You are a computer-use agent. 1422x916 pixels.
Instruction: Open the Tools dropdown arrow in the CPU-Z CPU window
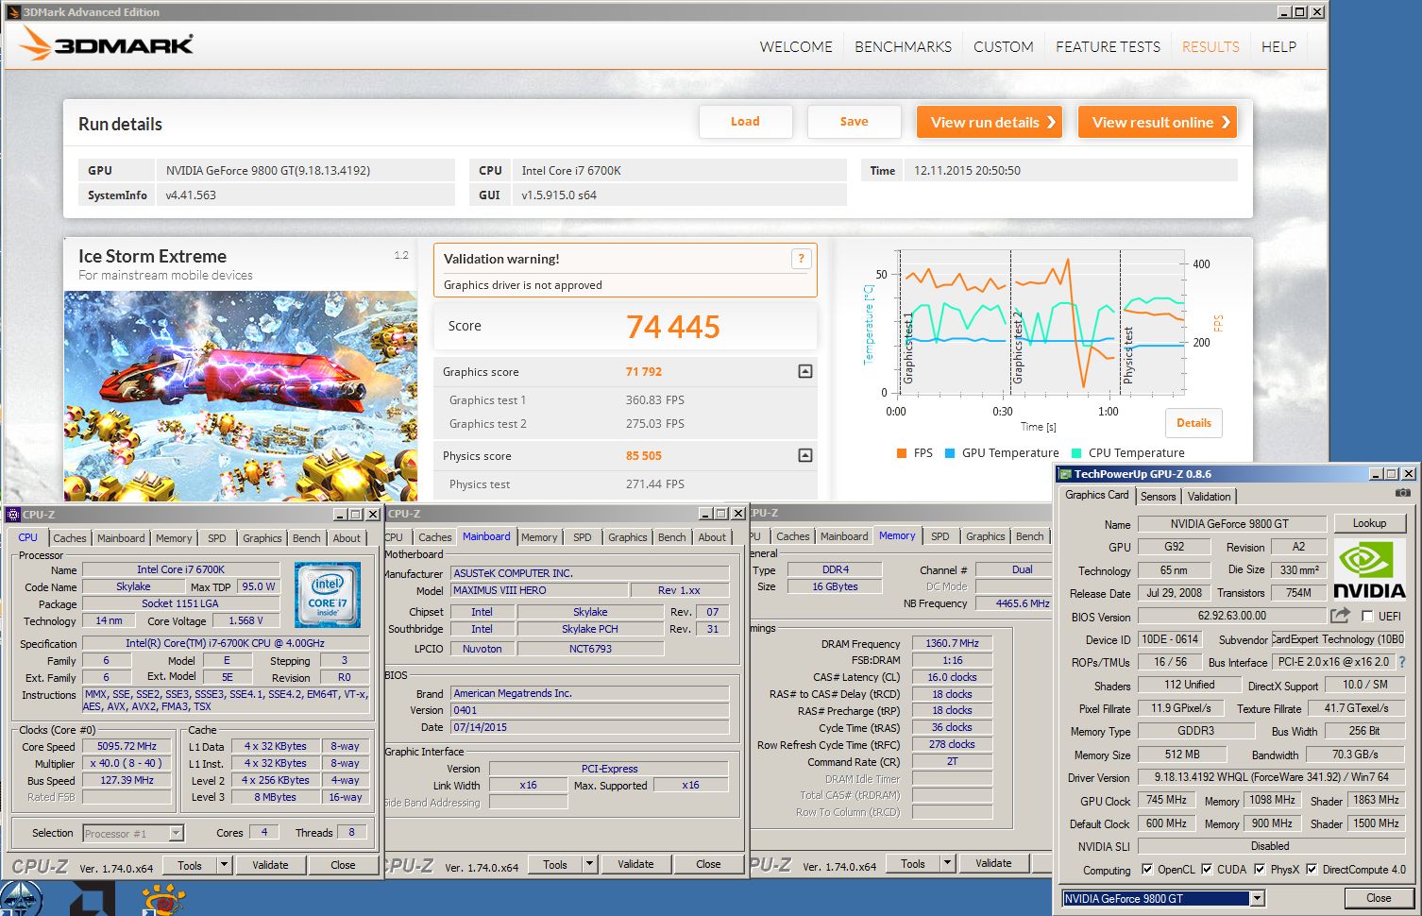coord(224,864)
